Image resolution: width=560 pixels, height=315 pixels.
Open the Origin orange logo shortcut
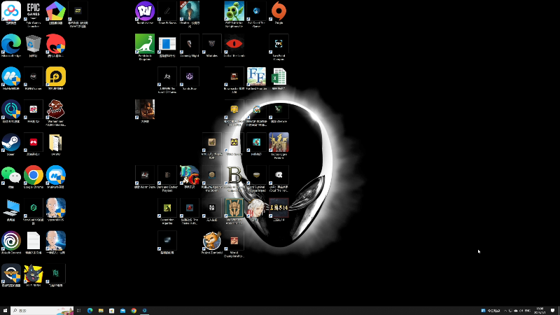click(279, 11)
